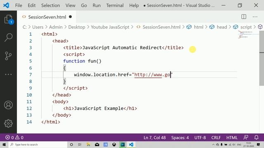Open the Manage gear icon
The height and width of the screenshot is (148, 264).
(x=8, y=123)
